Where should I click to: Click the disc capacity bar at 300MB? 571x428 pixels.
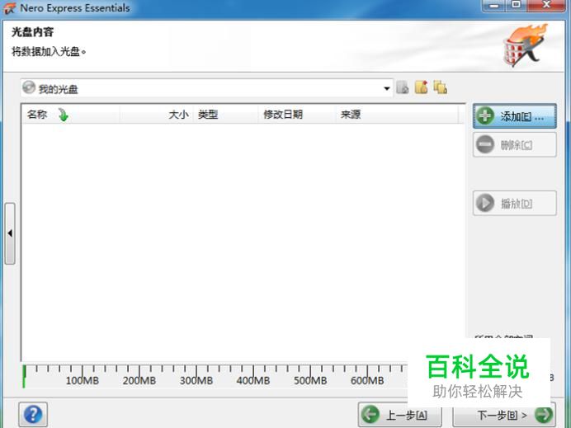[196, 375]
